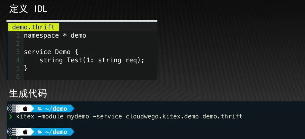Screen dimensions: 305x139
Task: Click the ~/demo path in first prompt
Action: coord(56,109)
